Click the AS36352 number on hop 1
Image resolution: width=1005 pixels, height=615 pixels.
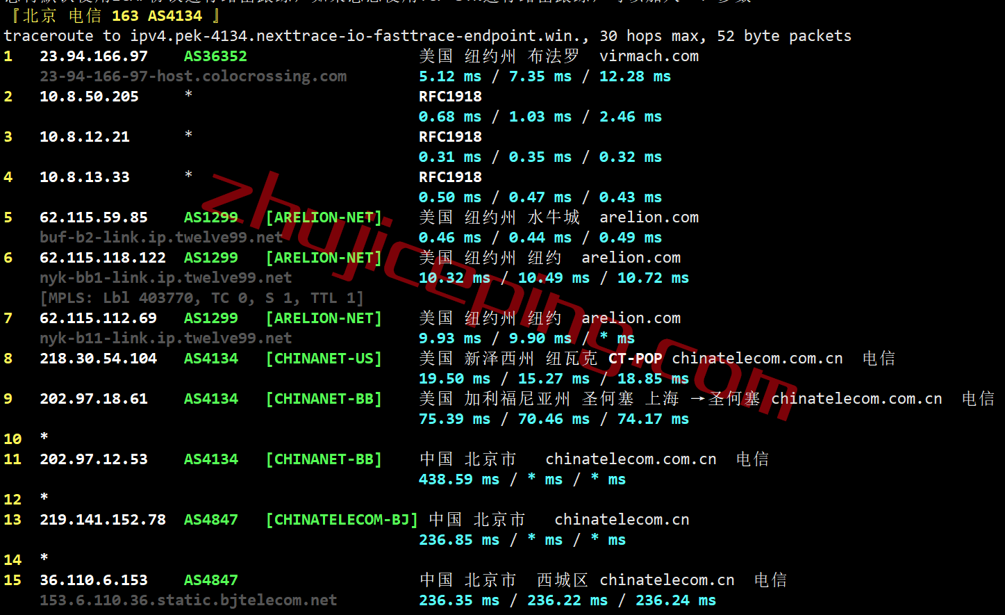[x=215, y=56]
